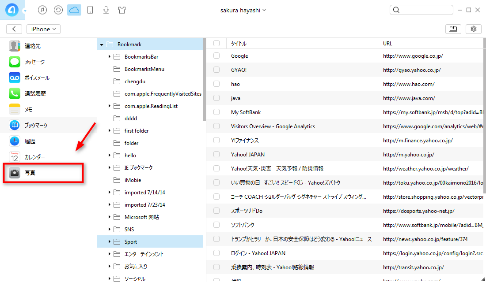Check the java bookmark checkbox

(216, 98)
